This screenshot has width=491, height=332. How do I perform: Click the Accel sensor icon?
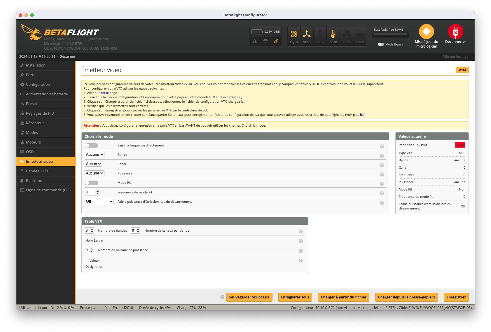[x=307, y=34]
